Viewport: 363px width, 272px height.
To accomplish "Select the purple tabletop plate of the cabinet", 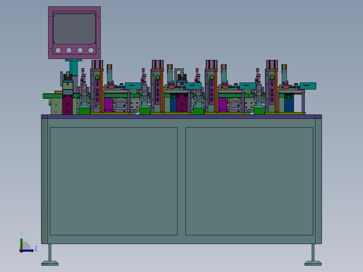I will (x=181, y=117).
